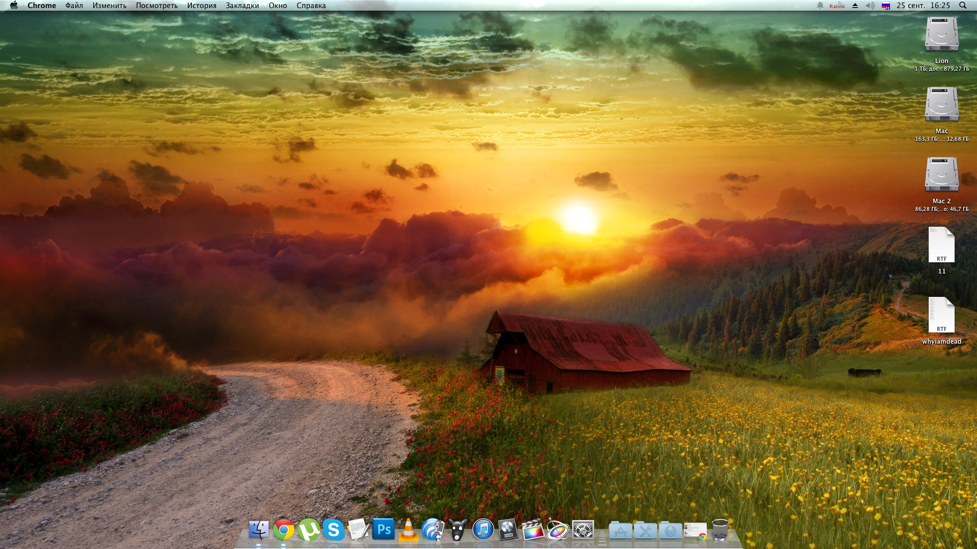Open the Apple menu
The width and height of the screenshot is (977, 549).
click(x=14, y=6)
